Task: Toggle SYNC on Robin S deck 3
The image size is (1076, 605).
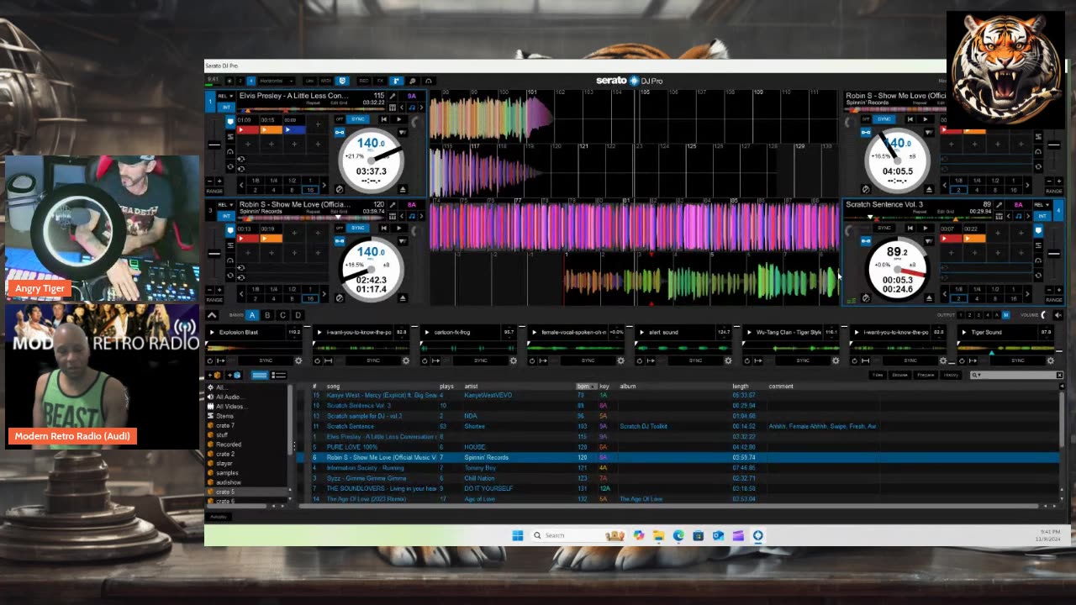Action: [x=358, y=228]
